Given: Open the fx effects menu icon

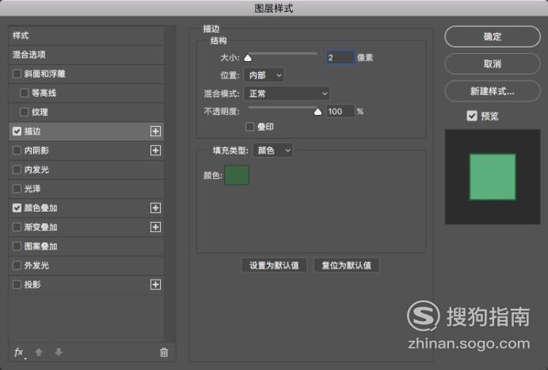Looking at the screenshot, I should (x=19, y=352).
